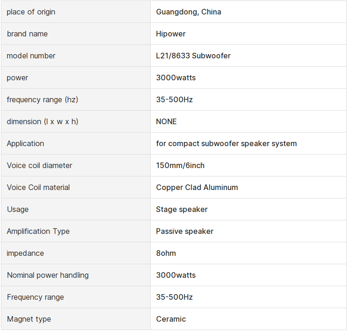The width and height of the screenshot is (348, 331).
Task: Select "for compact subwoofer speaker system" text
Action: (226, 144)
